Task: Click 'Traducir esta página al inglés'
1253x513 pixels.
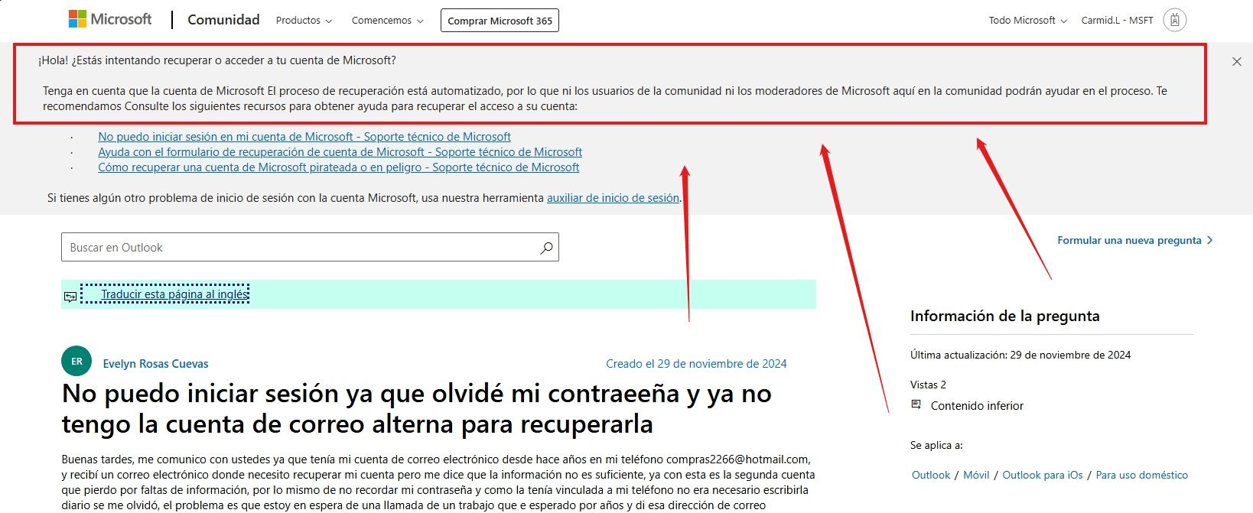Action: pyautogui.click(x=175, y=294)
